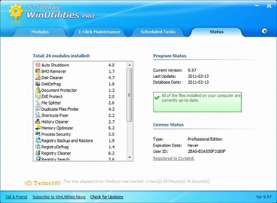The height and width of the screenshot is (203, 277).
Task: Click the Check for Updates link
Action: [107, 197]
